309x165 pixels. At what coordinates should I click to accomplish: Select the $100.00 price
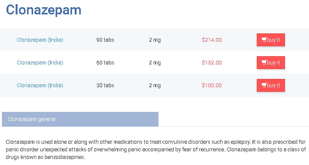212,85
